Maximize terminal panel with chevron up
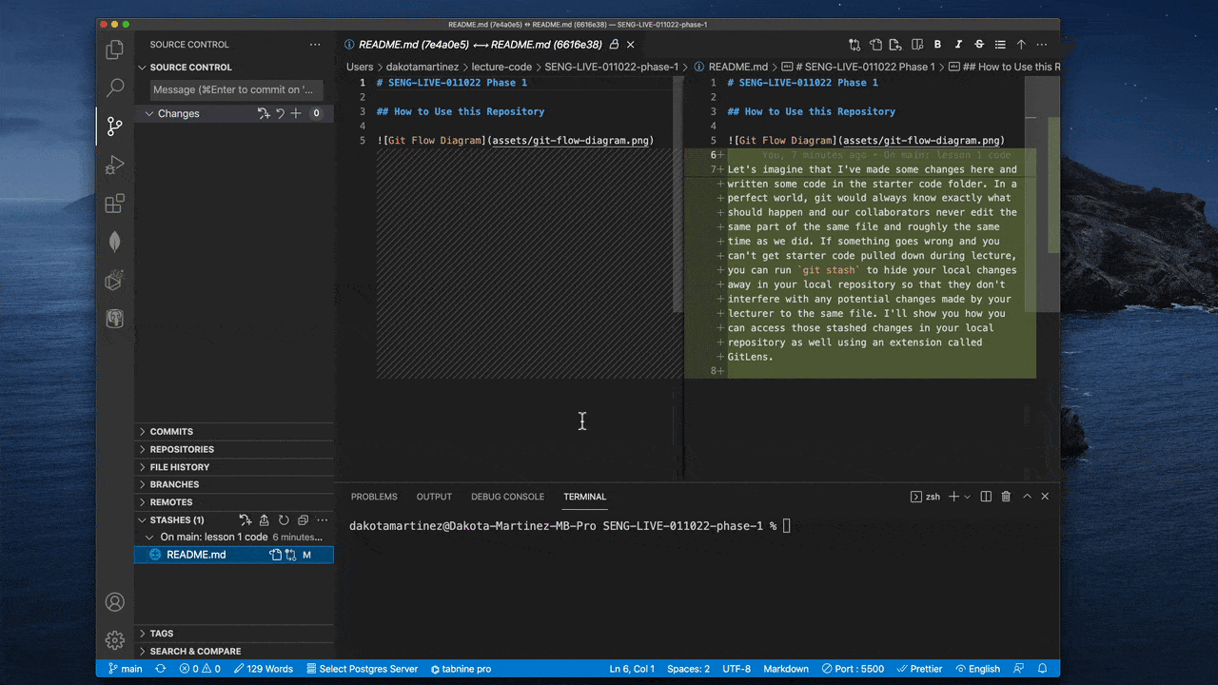 pyautogui.click(x=1027, y=497)
